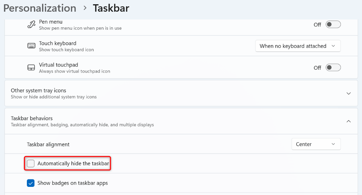362x195 pixels.
Task: Click the Taskbar alignment label
Action: 48,144
